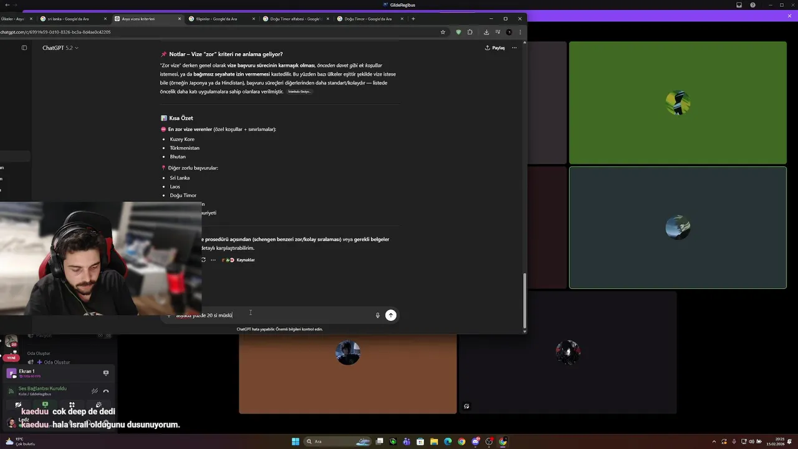798x449 pixels.
Task: Select the green participant tile in Discord
Action: (x=678, y=103)
